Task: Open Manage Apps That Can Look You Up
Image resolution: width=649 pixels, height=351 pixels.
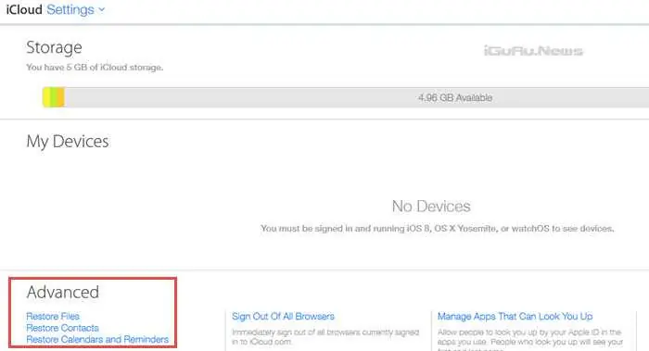Action: tap(515, 317)
